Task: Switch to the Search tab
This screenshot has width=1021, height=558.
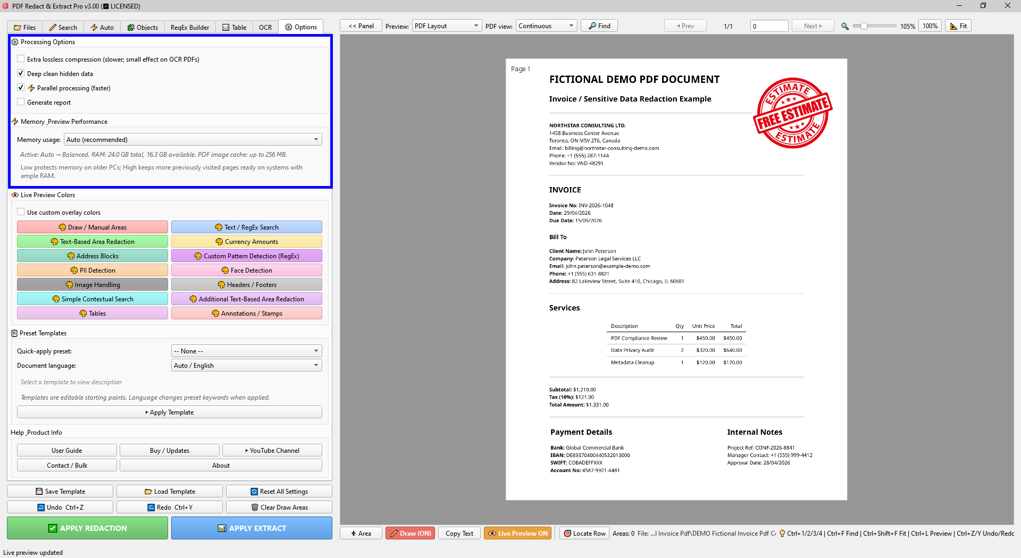Action: [63, 27]
